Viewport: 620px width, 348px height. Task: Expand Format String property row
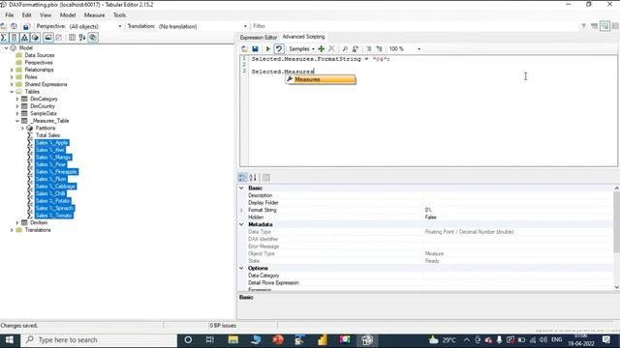click(x=241, y=210)
